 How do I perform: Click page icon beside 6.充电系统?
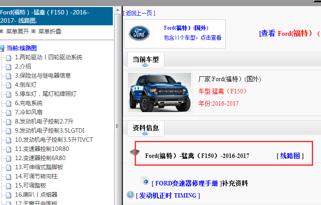click(x=9, y=103)
